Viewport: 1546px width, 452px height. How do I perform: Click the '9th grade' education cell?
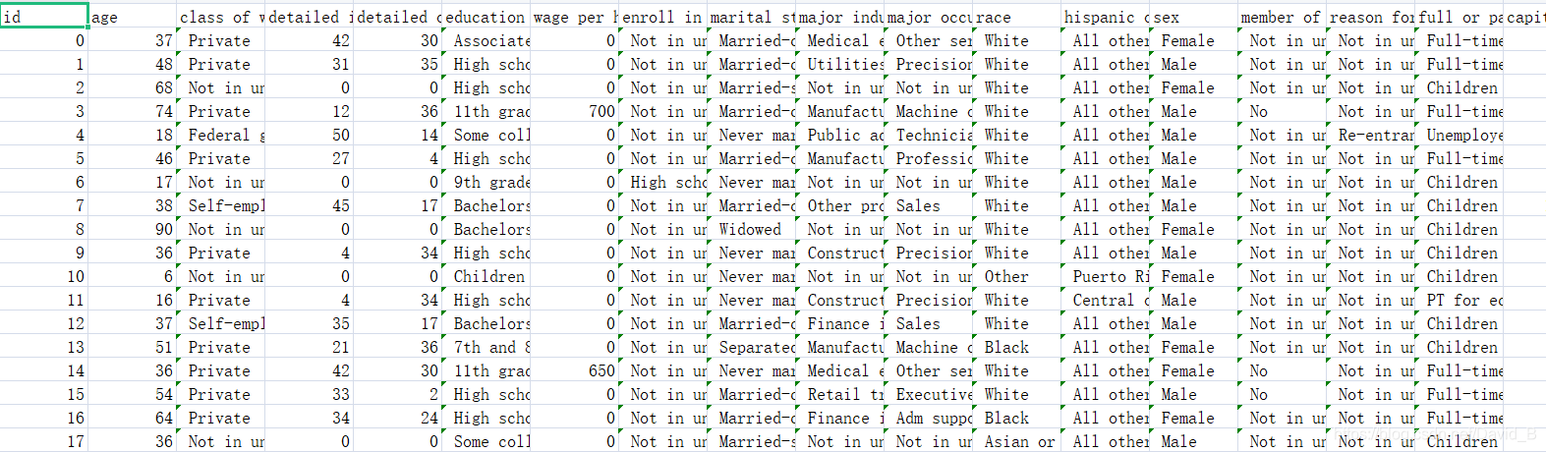pos(487,182)
